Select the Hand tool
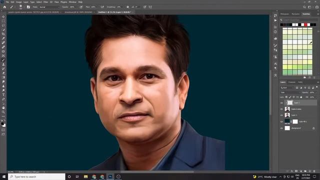Viewport: 320px width, 180px height. point(3,107)
